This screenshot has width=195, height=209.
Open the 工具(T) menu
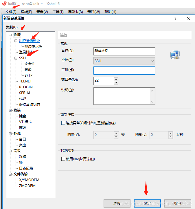(x=58, y=12)
